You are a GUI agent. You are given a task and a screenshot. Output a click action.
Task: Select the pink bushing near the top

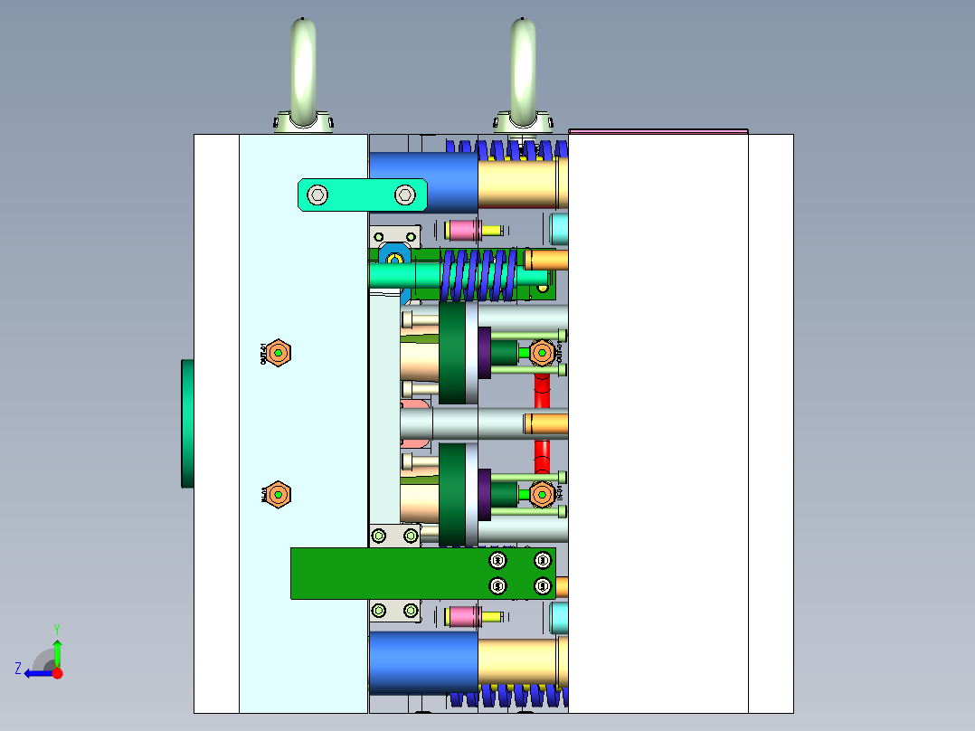point(464,230)
